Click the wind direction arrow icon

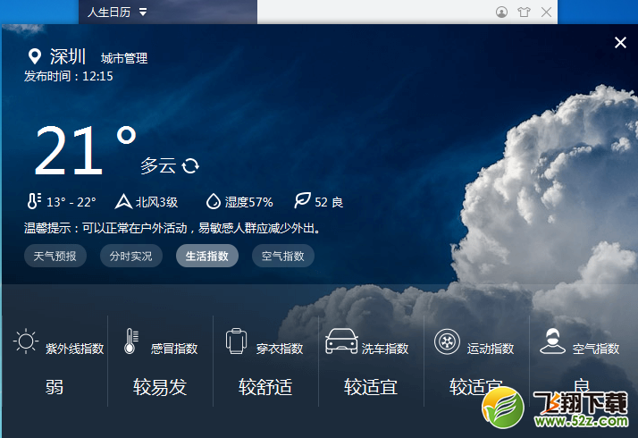123,201
